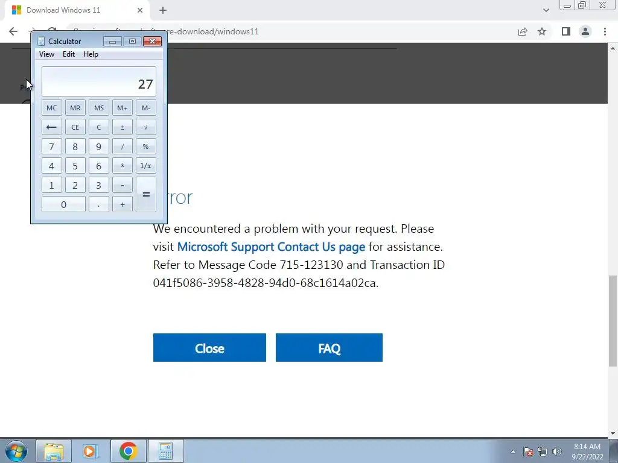Click digit 0 on the Calculator
Viewport: 618px width, 463px height.
63,204
